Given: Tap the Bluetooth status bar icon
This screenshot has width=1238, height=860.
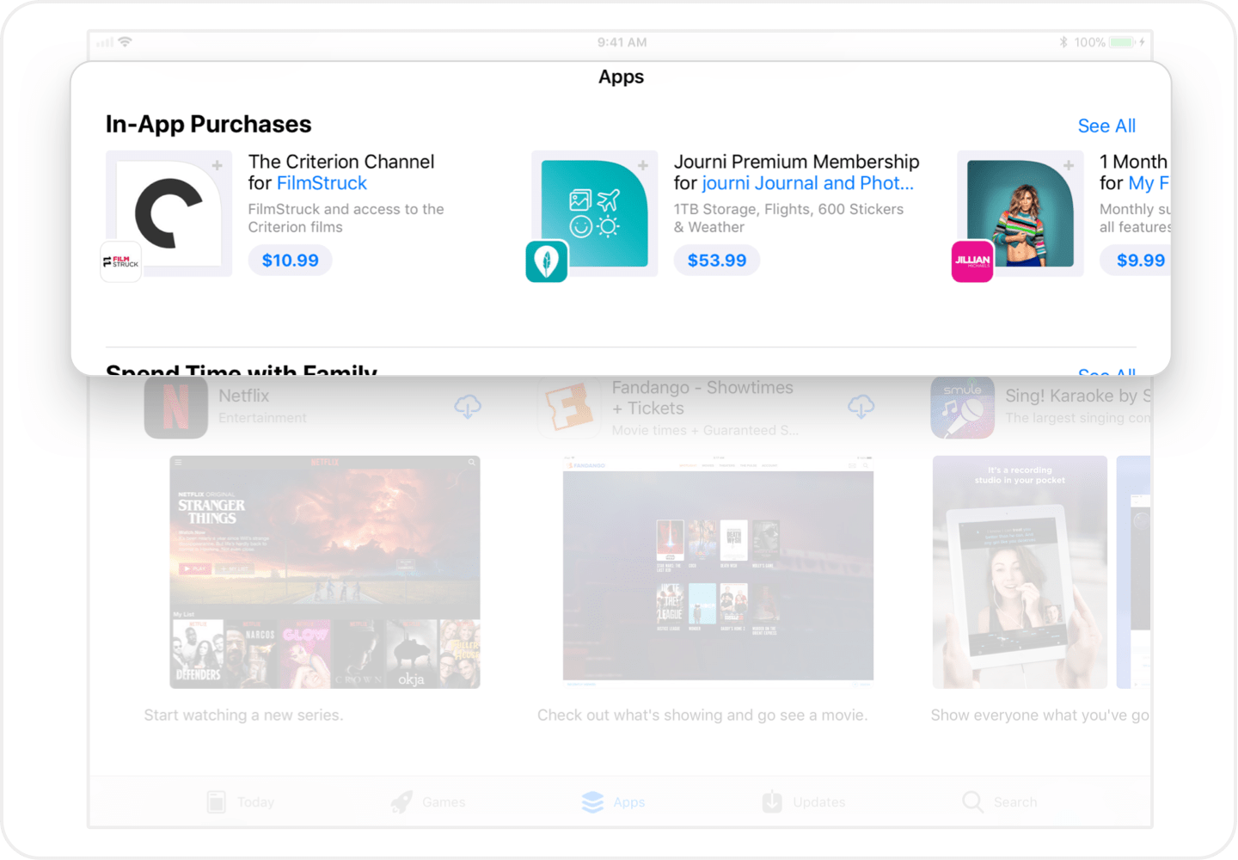Looking at the screenshot, I should point(1063,42).
